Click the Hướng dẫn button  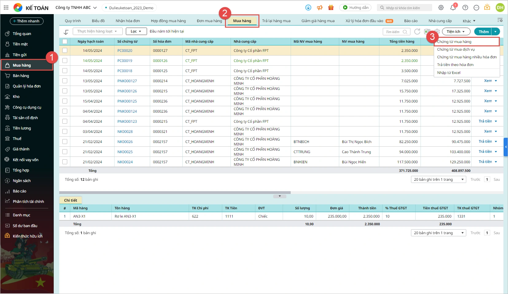pos(355,8)
